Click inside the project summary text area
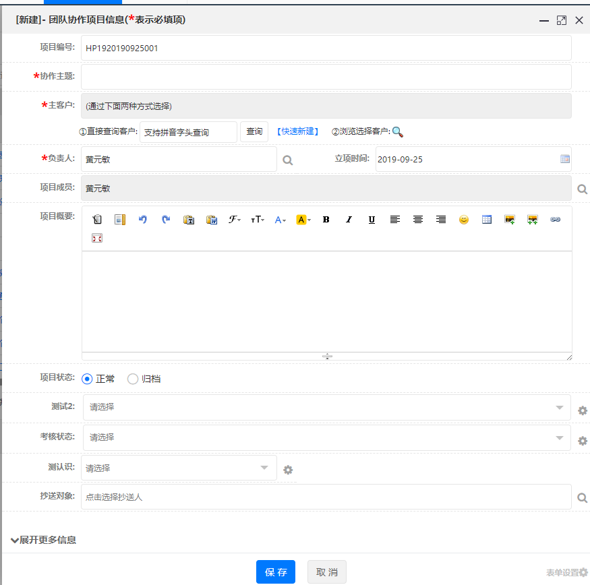This screenshot has height=585, width=590. 327,302
